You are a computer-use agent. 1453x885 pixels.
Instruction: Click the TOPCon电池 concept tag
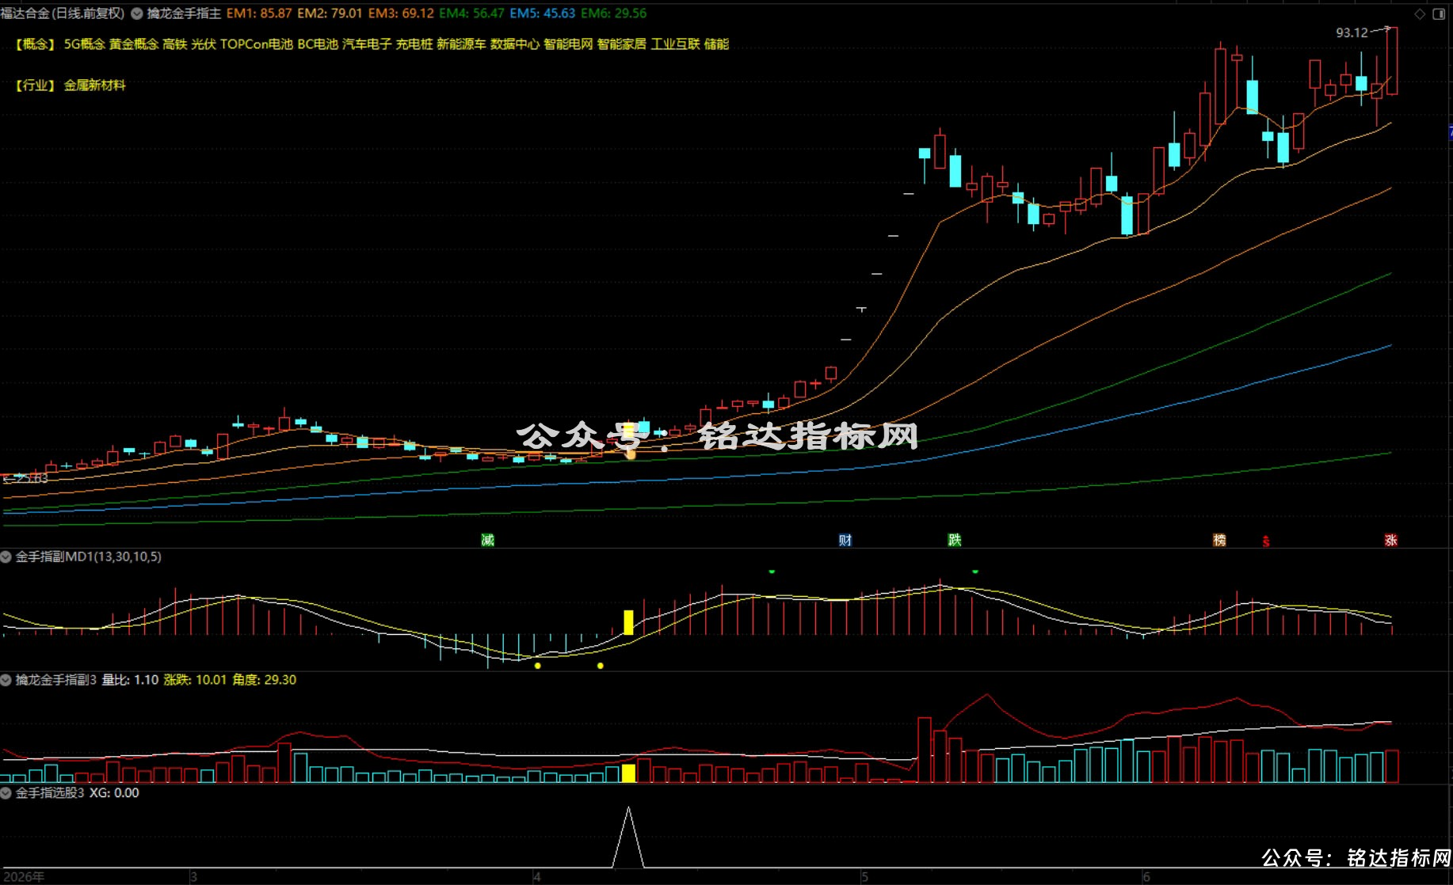pyautogui.click(x=257, y=44)
